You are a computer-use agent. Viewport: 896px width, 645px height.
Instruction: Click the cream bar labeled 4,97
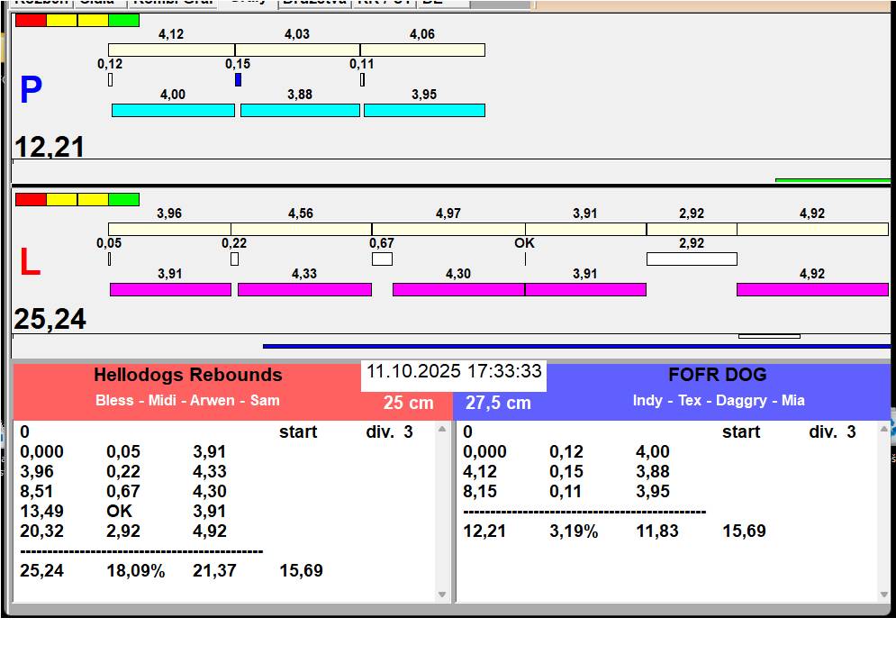448,229
